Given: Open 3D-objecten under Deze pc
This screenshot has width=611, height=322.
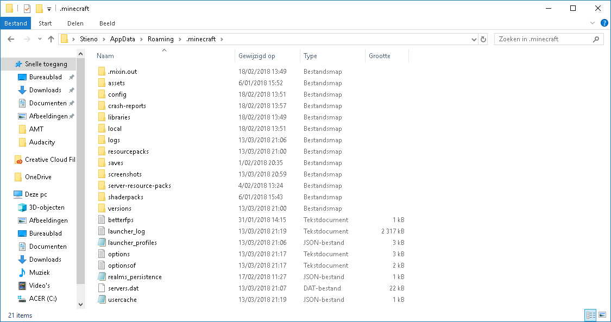Looking at the screenshot, I should coord(46,207).
